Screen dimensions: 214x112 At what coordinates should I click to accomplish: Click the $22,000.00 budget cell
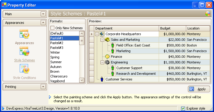coord(172,40)
